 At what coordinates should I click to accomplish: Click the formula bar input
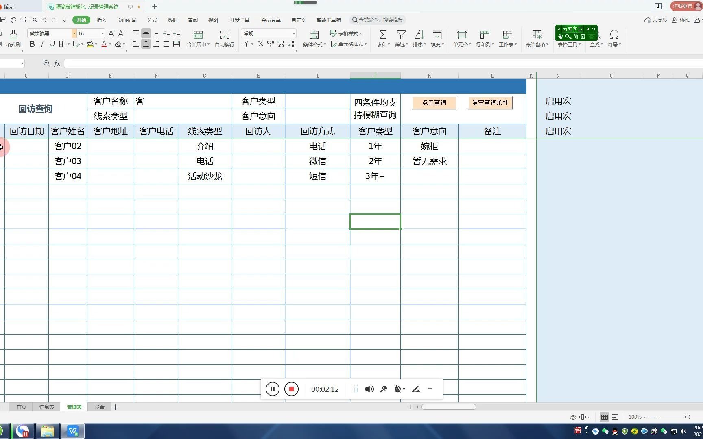click(382, 63)
